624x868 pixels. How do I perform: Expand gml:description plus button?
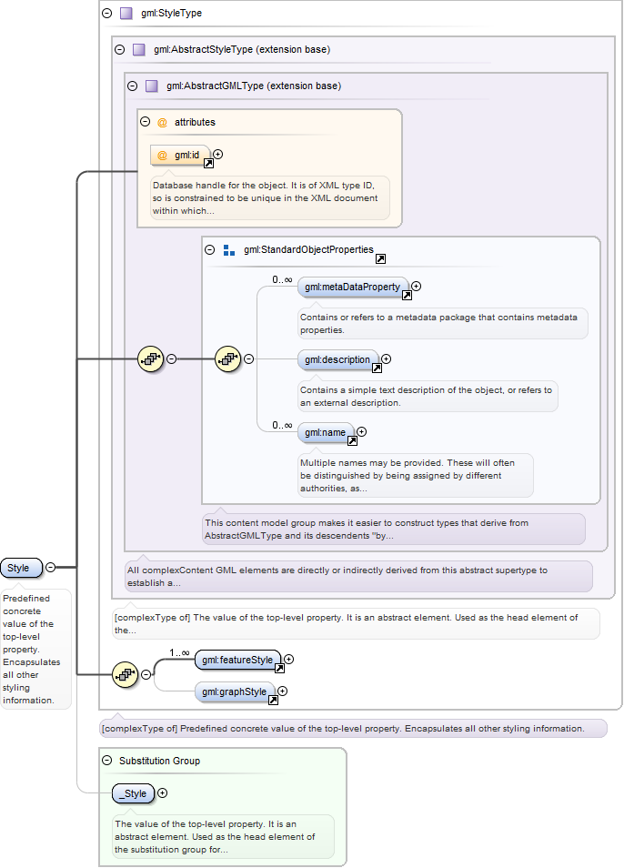[386, 358]
